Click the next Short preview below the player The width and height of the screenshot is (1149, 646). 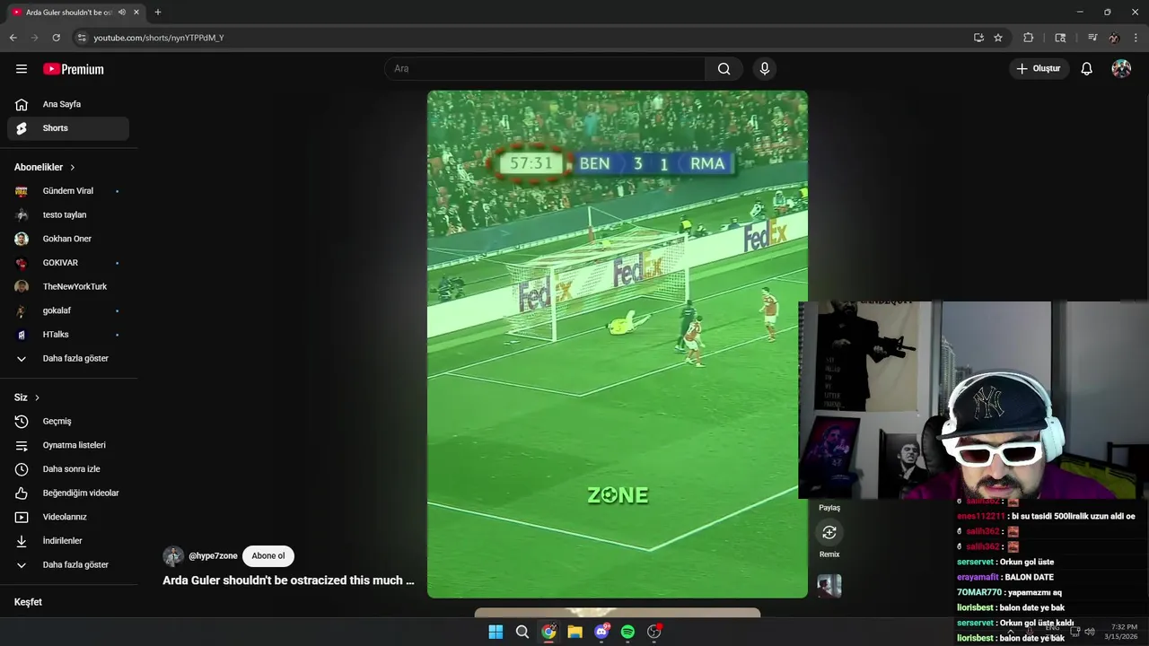click(618, 613)
